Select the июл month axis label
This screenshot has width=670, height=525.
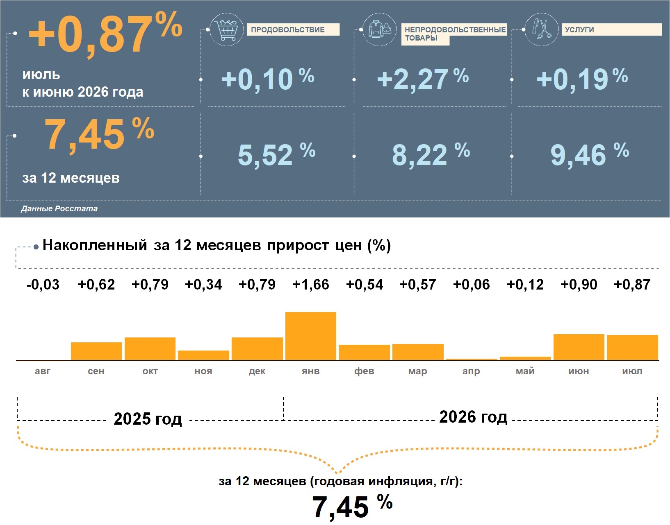point(632,371)
